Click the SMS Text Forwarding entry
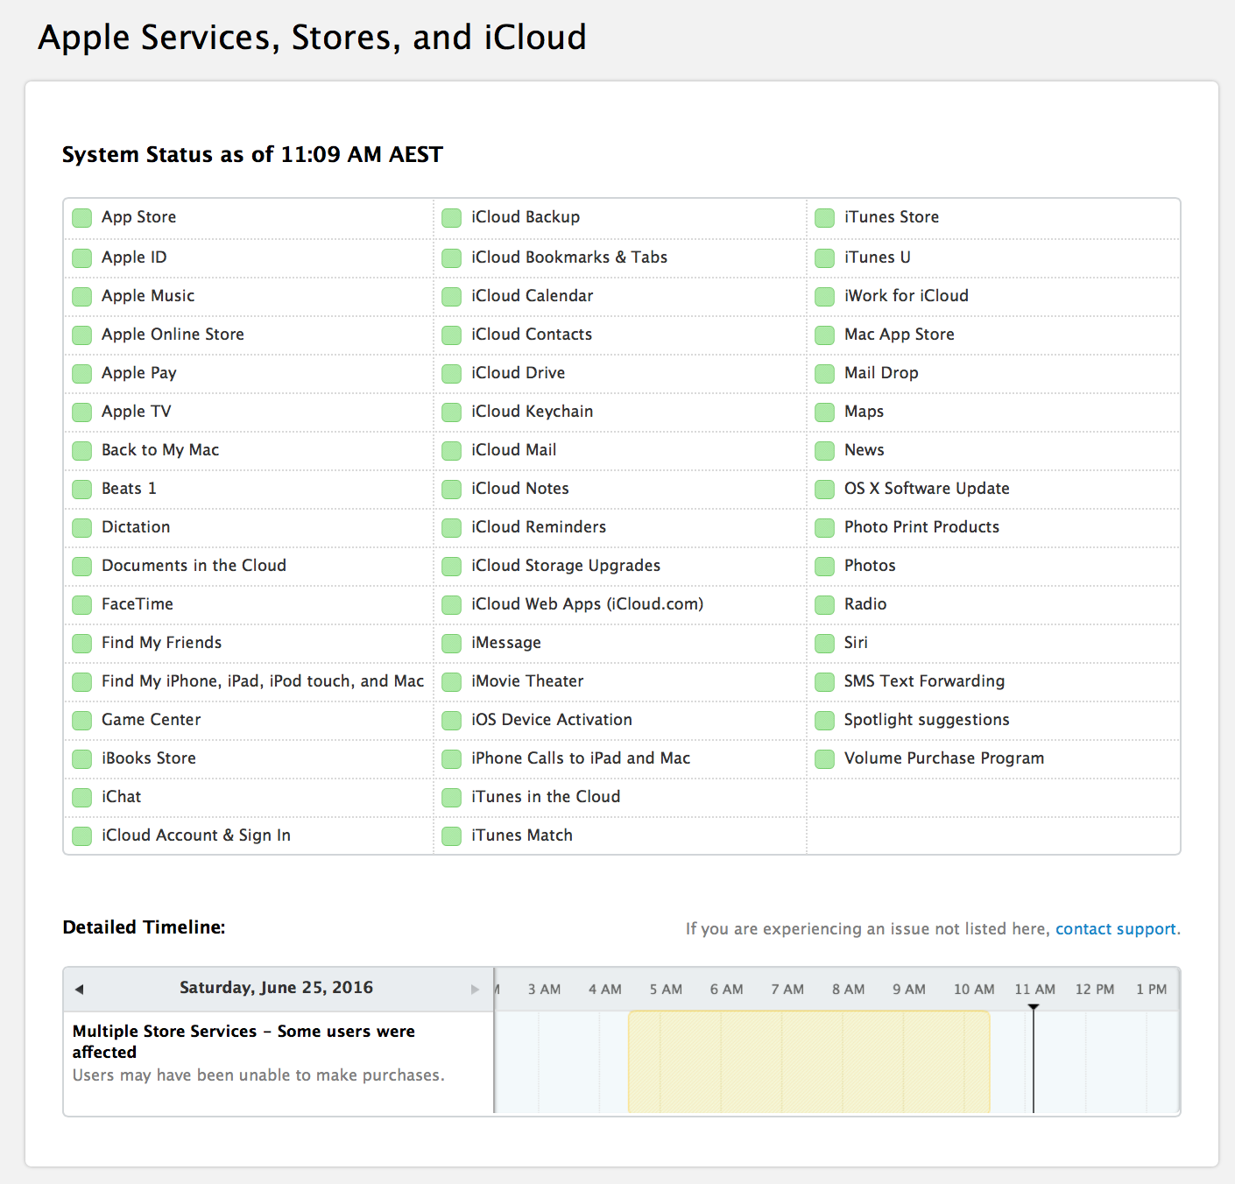Screen dimensions: 1235x1184 click(925, 681)
